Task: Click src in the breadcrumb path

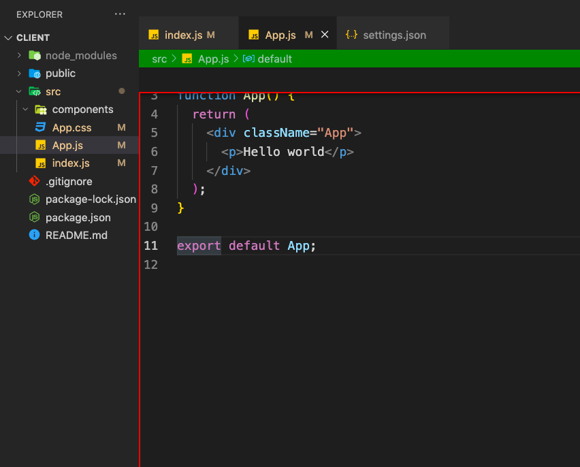Action: tap(159, 59)
